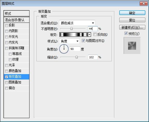Open the 描边 settings page

12,88
